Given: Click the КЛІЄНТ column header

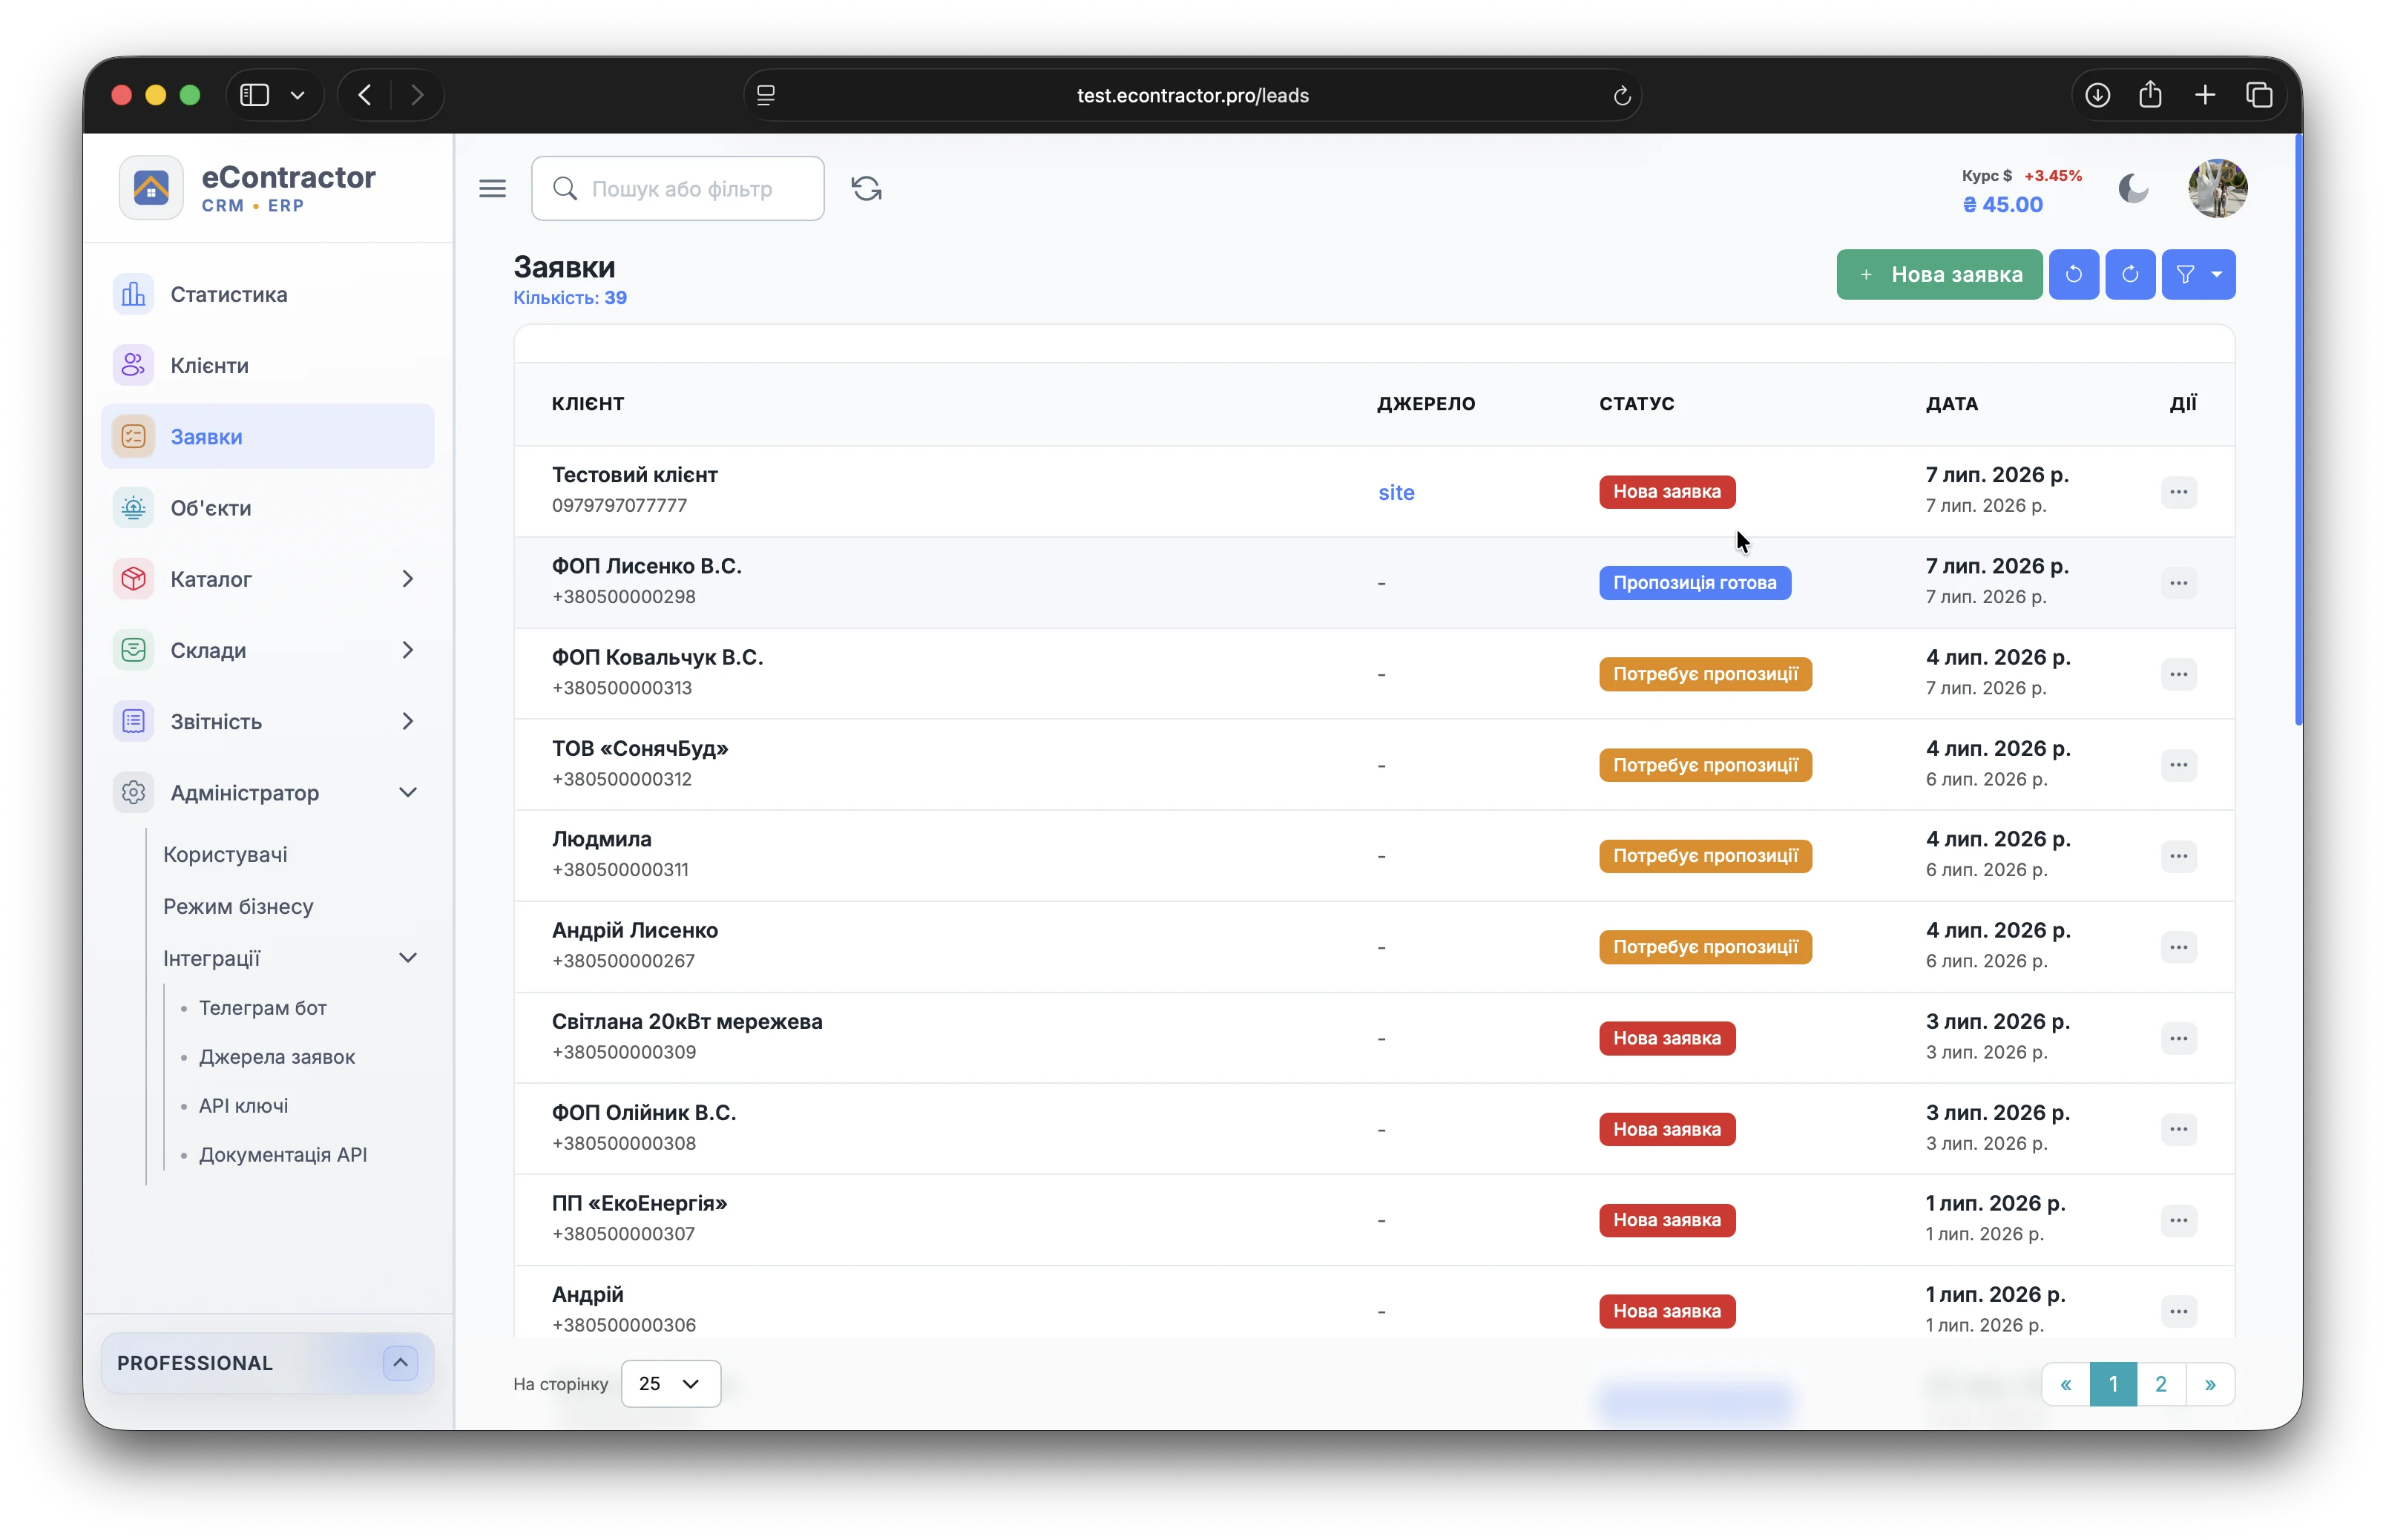Looking at the screenshot, I should pyautogui.click(x=587, y=403).
